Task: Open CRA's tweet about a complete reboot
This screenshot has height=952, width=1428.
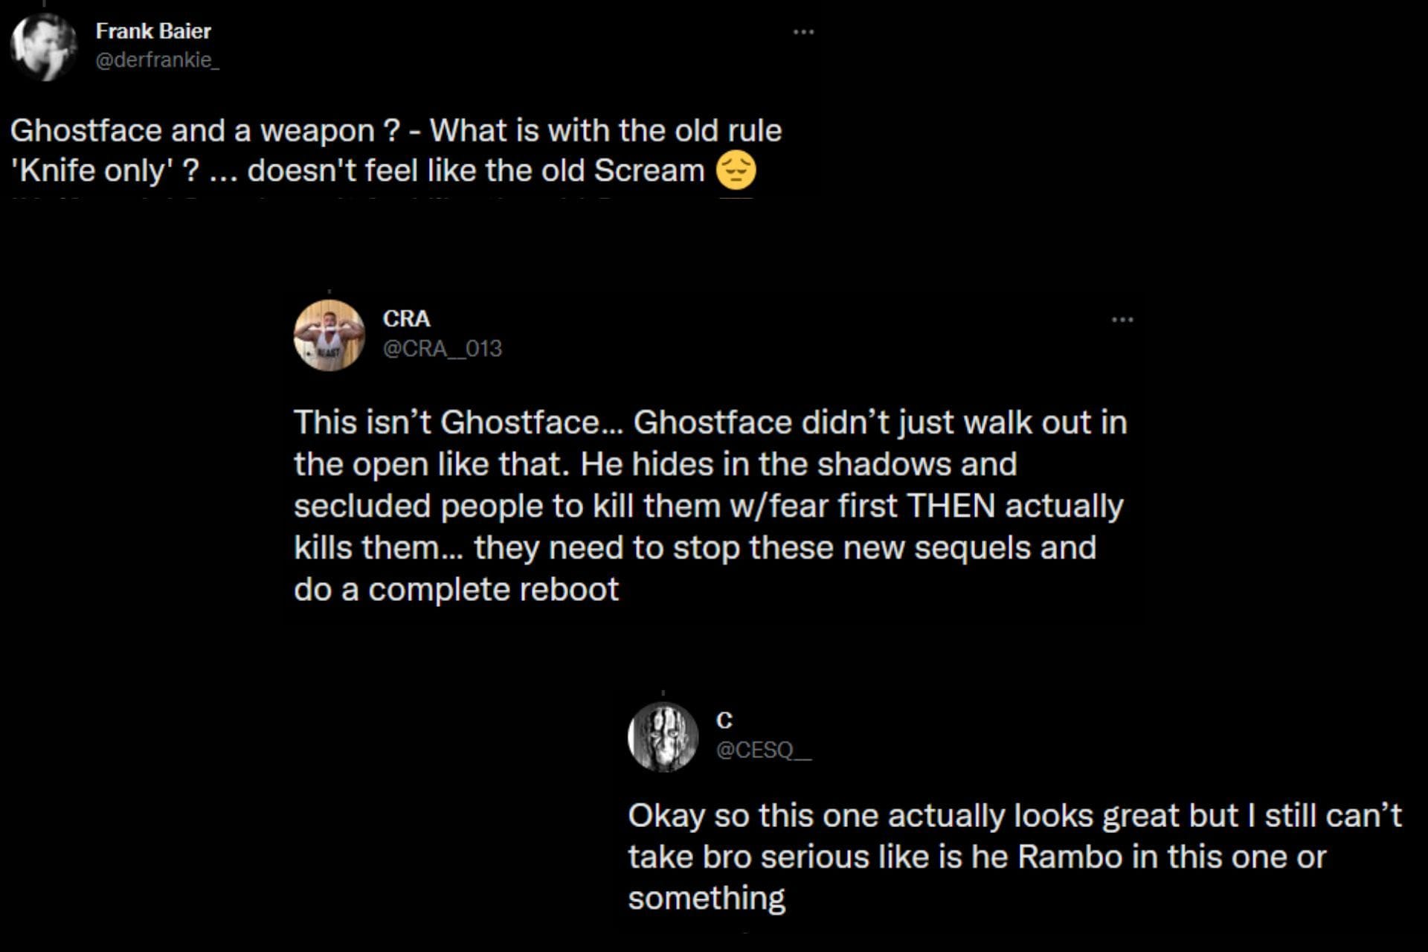Action: [x=709, y=506]
